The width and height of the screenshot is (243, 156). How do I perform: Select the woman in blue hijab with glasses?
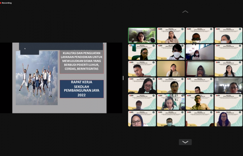142,119
